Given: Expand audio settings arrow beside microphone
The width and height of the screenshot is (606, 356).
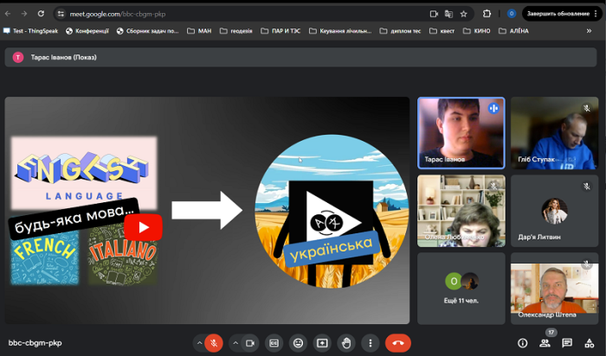Looking at the screenshot, I should (x=199, y=342).
